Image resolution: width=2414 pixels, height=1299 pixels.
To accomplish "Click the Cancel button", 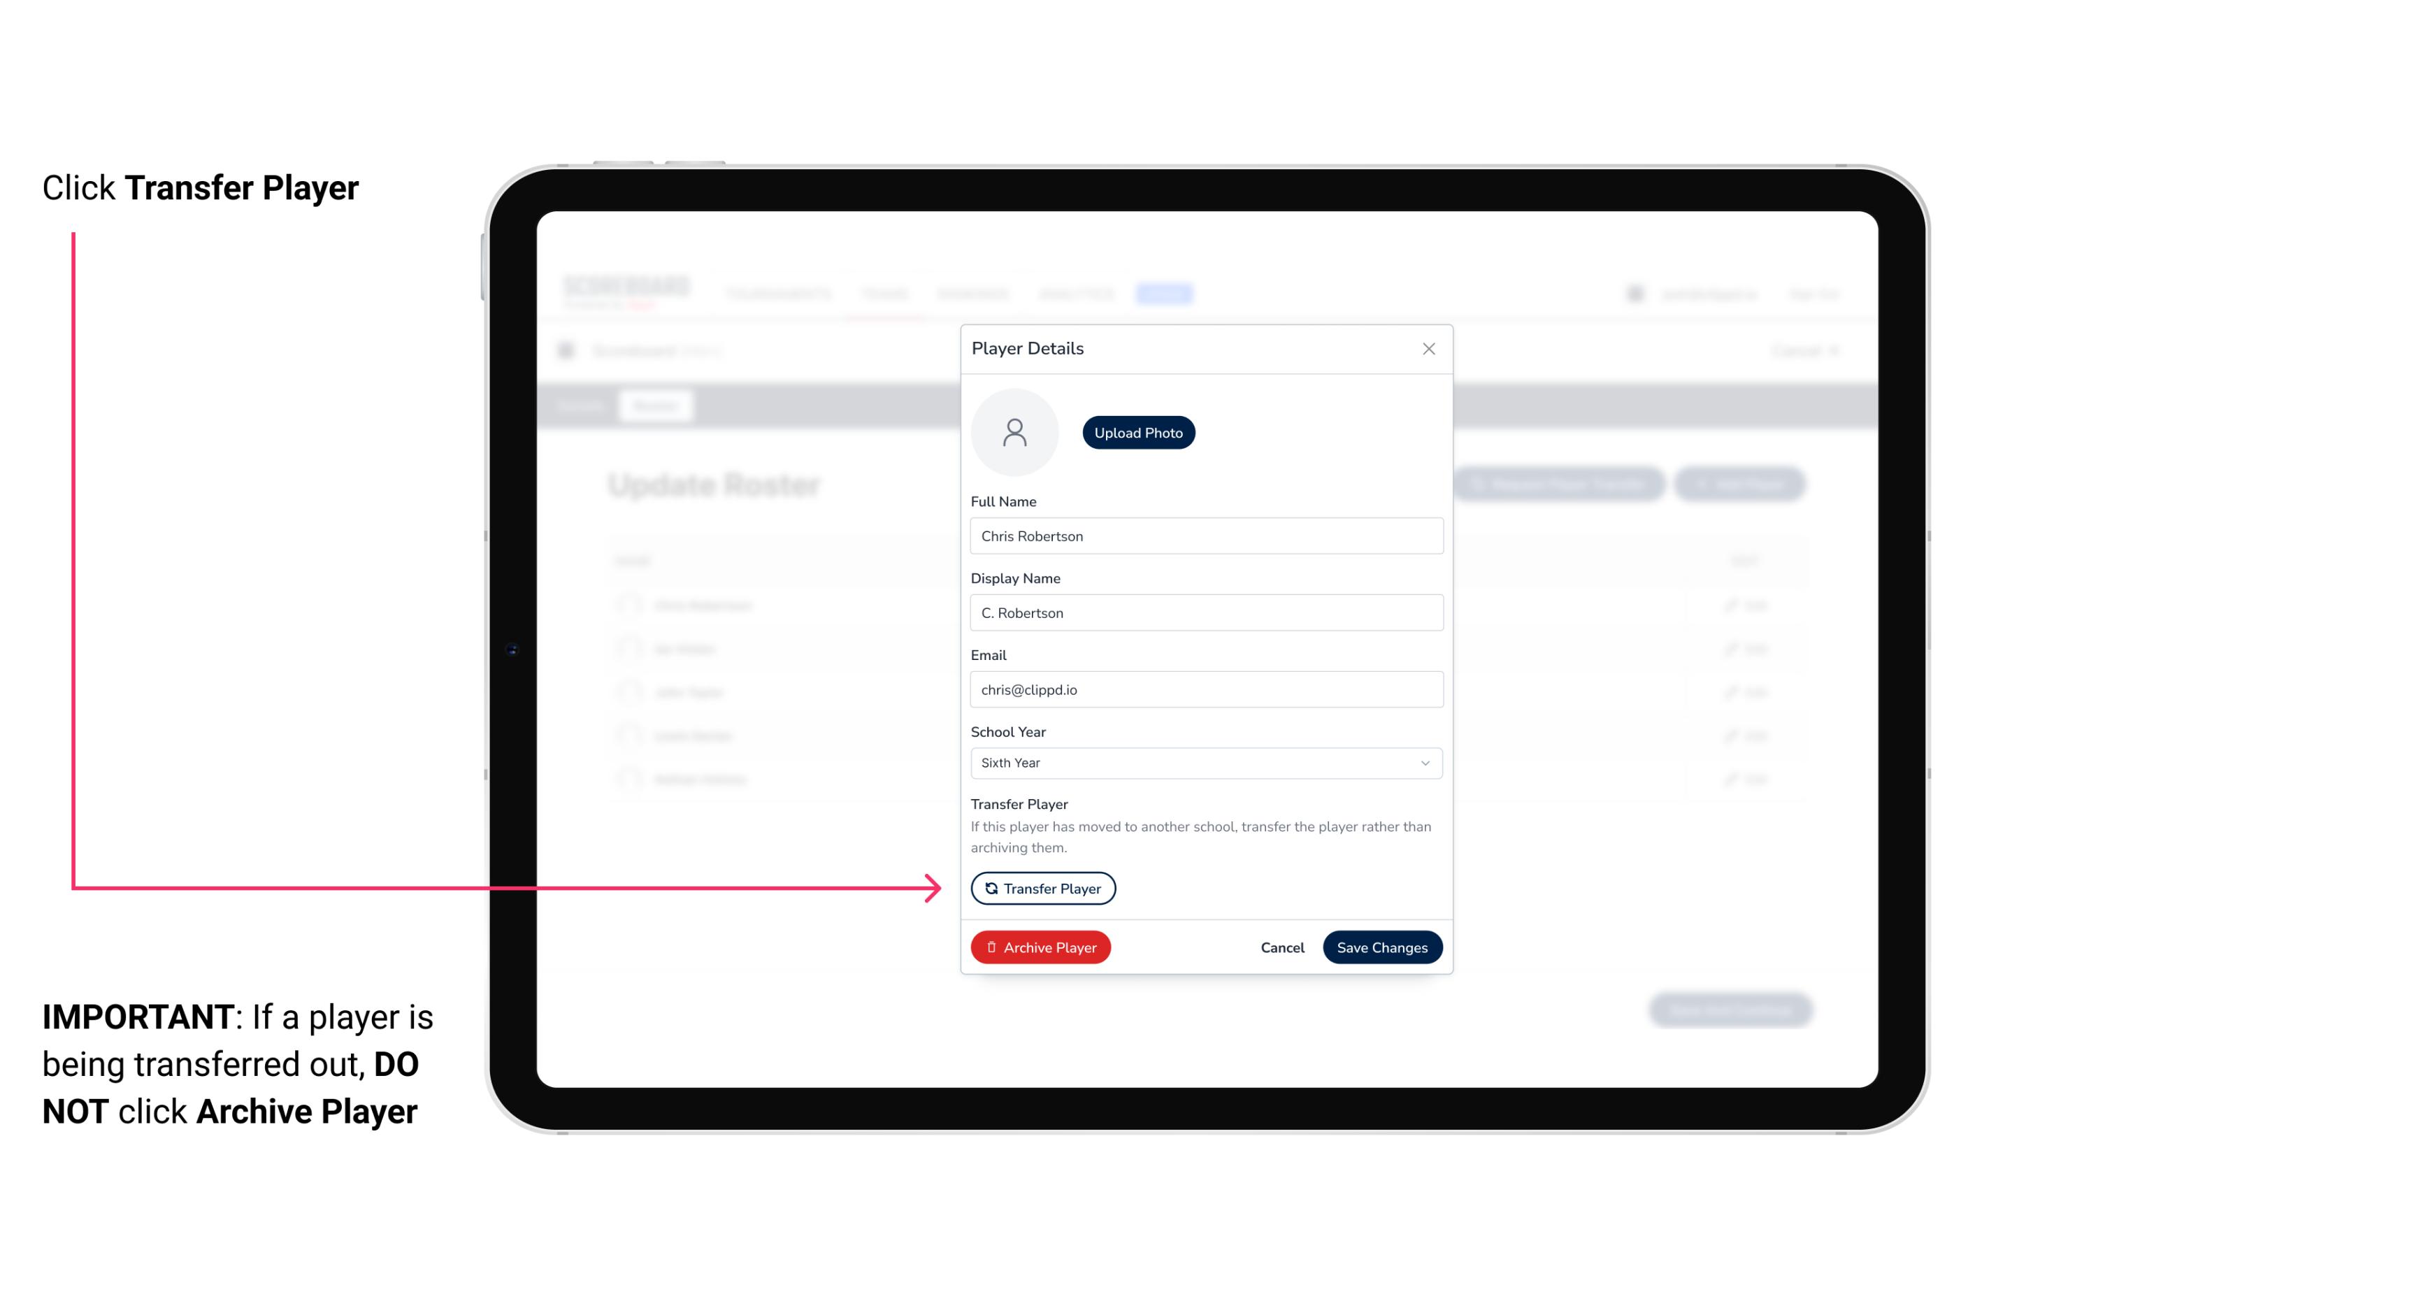I will 1280,947.
